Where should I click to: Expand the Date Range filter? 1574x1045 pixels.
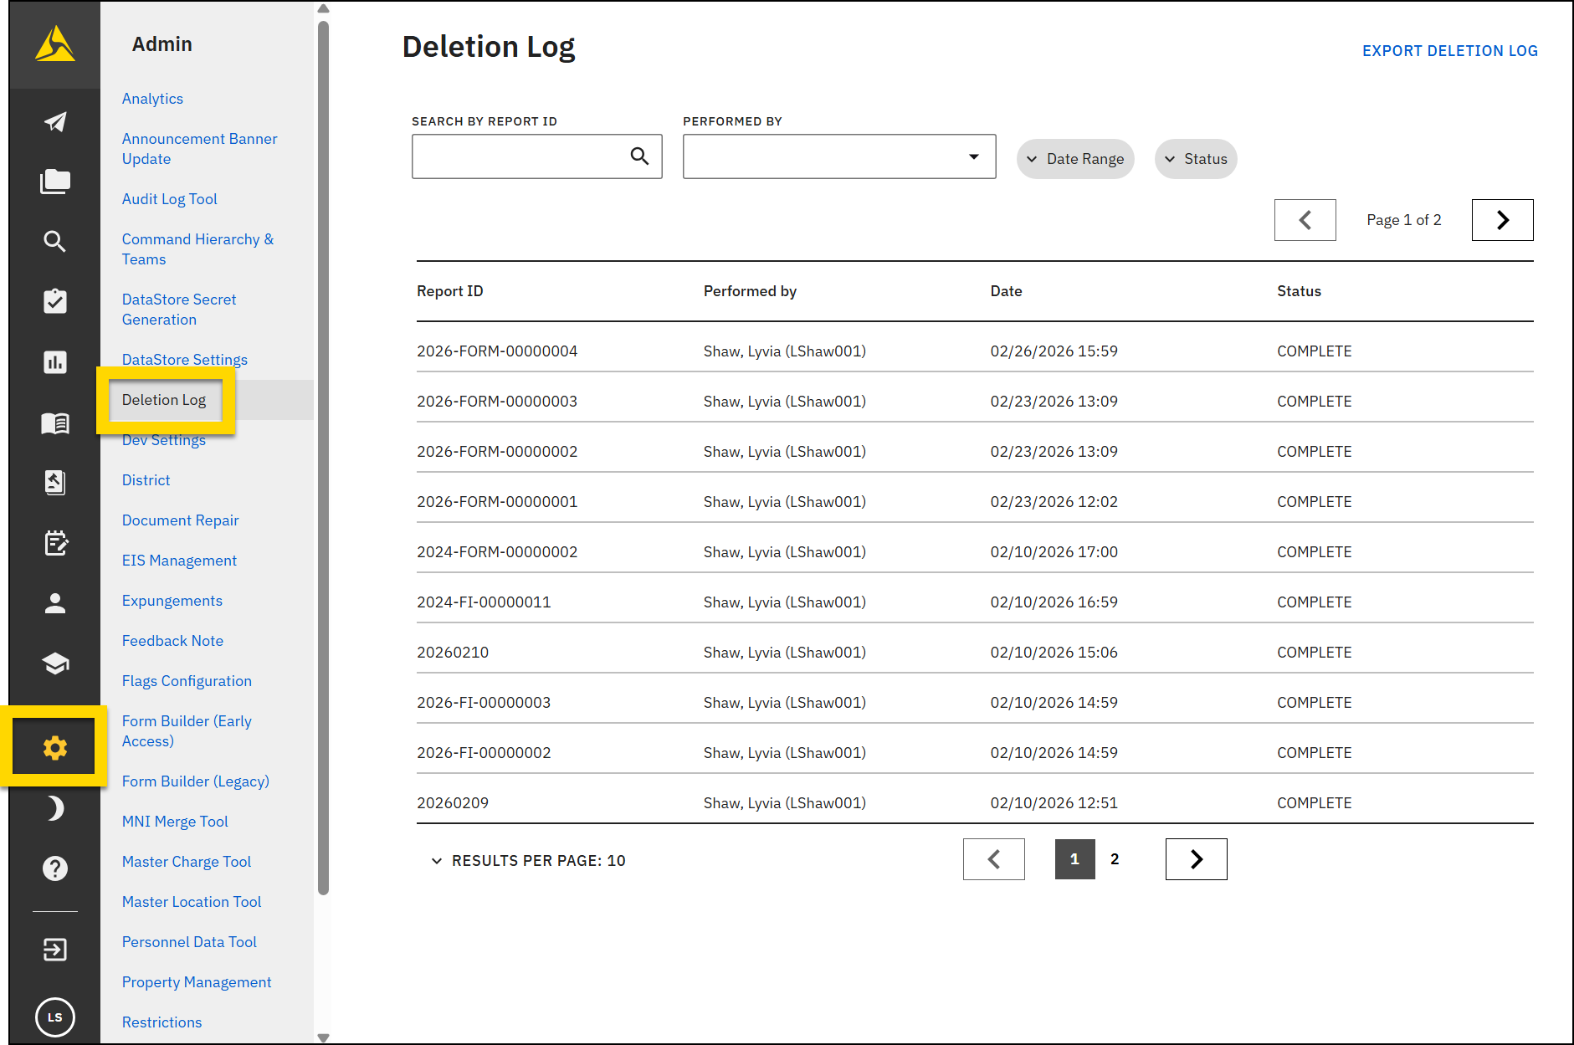(x=1075, y=159)
